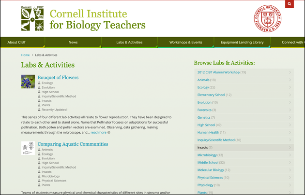305x195 pixels.
Task: Click chevron on the Animals category row
Action: point(290,80)
